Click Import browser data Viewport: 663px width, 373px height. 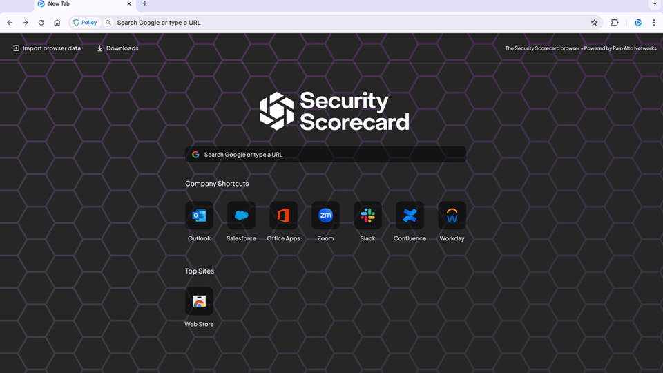(x=46, y=48)
